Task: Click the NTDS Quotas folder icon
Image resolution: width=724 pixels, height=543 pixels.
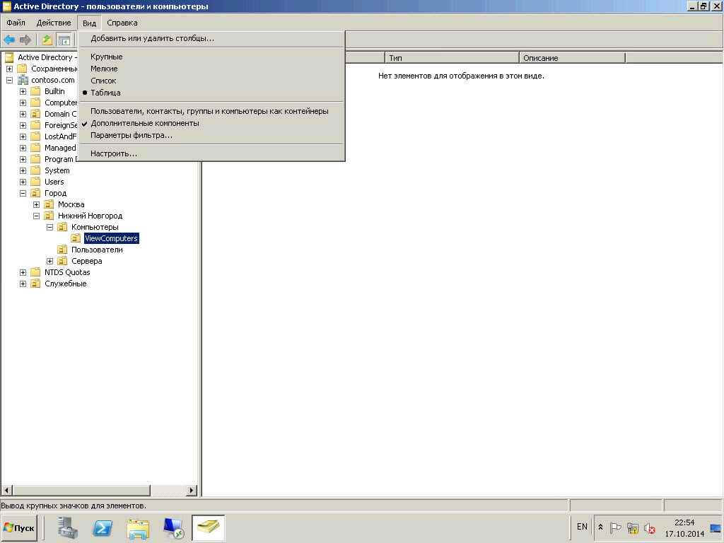Action: (35, 272)
